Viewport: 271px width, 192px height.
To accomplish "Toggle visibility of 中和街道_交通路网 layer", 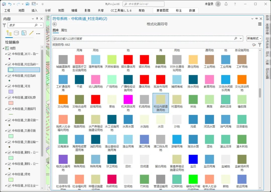I will point(9,109).
